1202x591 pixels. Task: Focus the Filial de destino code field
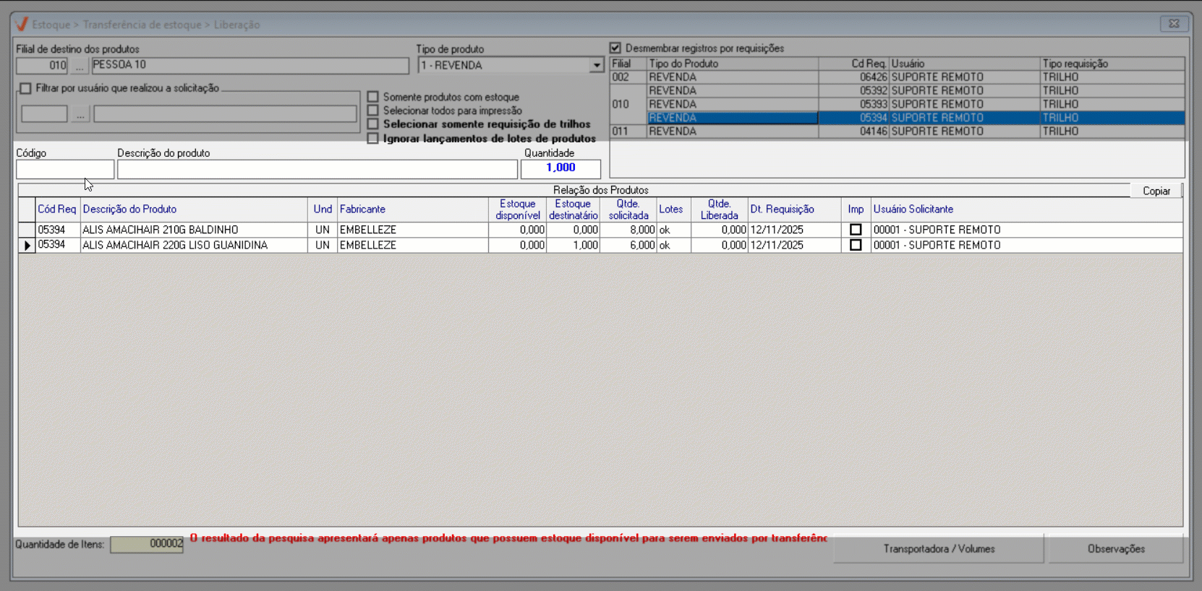[43, 66]
